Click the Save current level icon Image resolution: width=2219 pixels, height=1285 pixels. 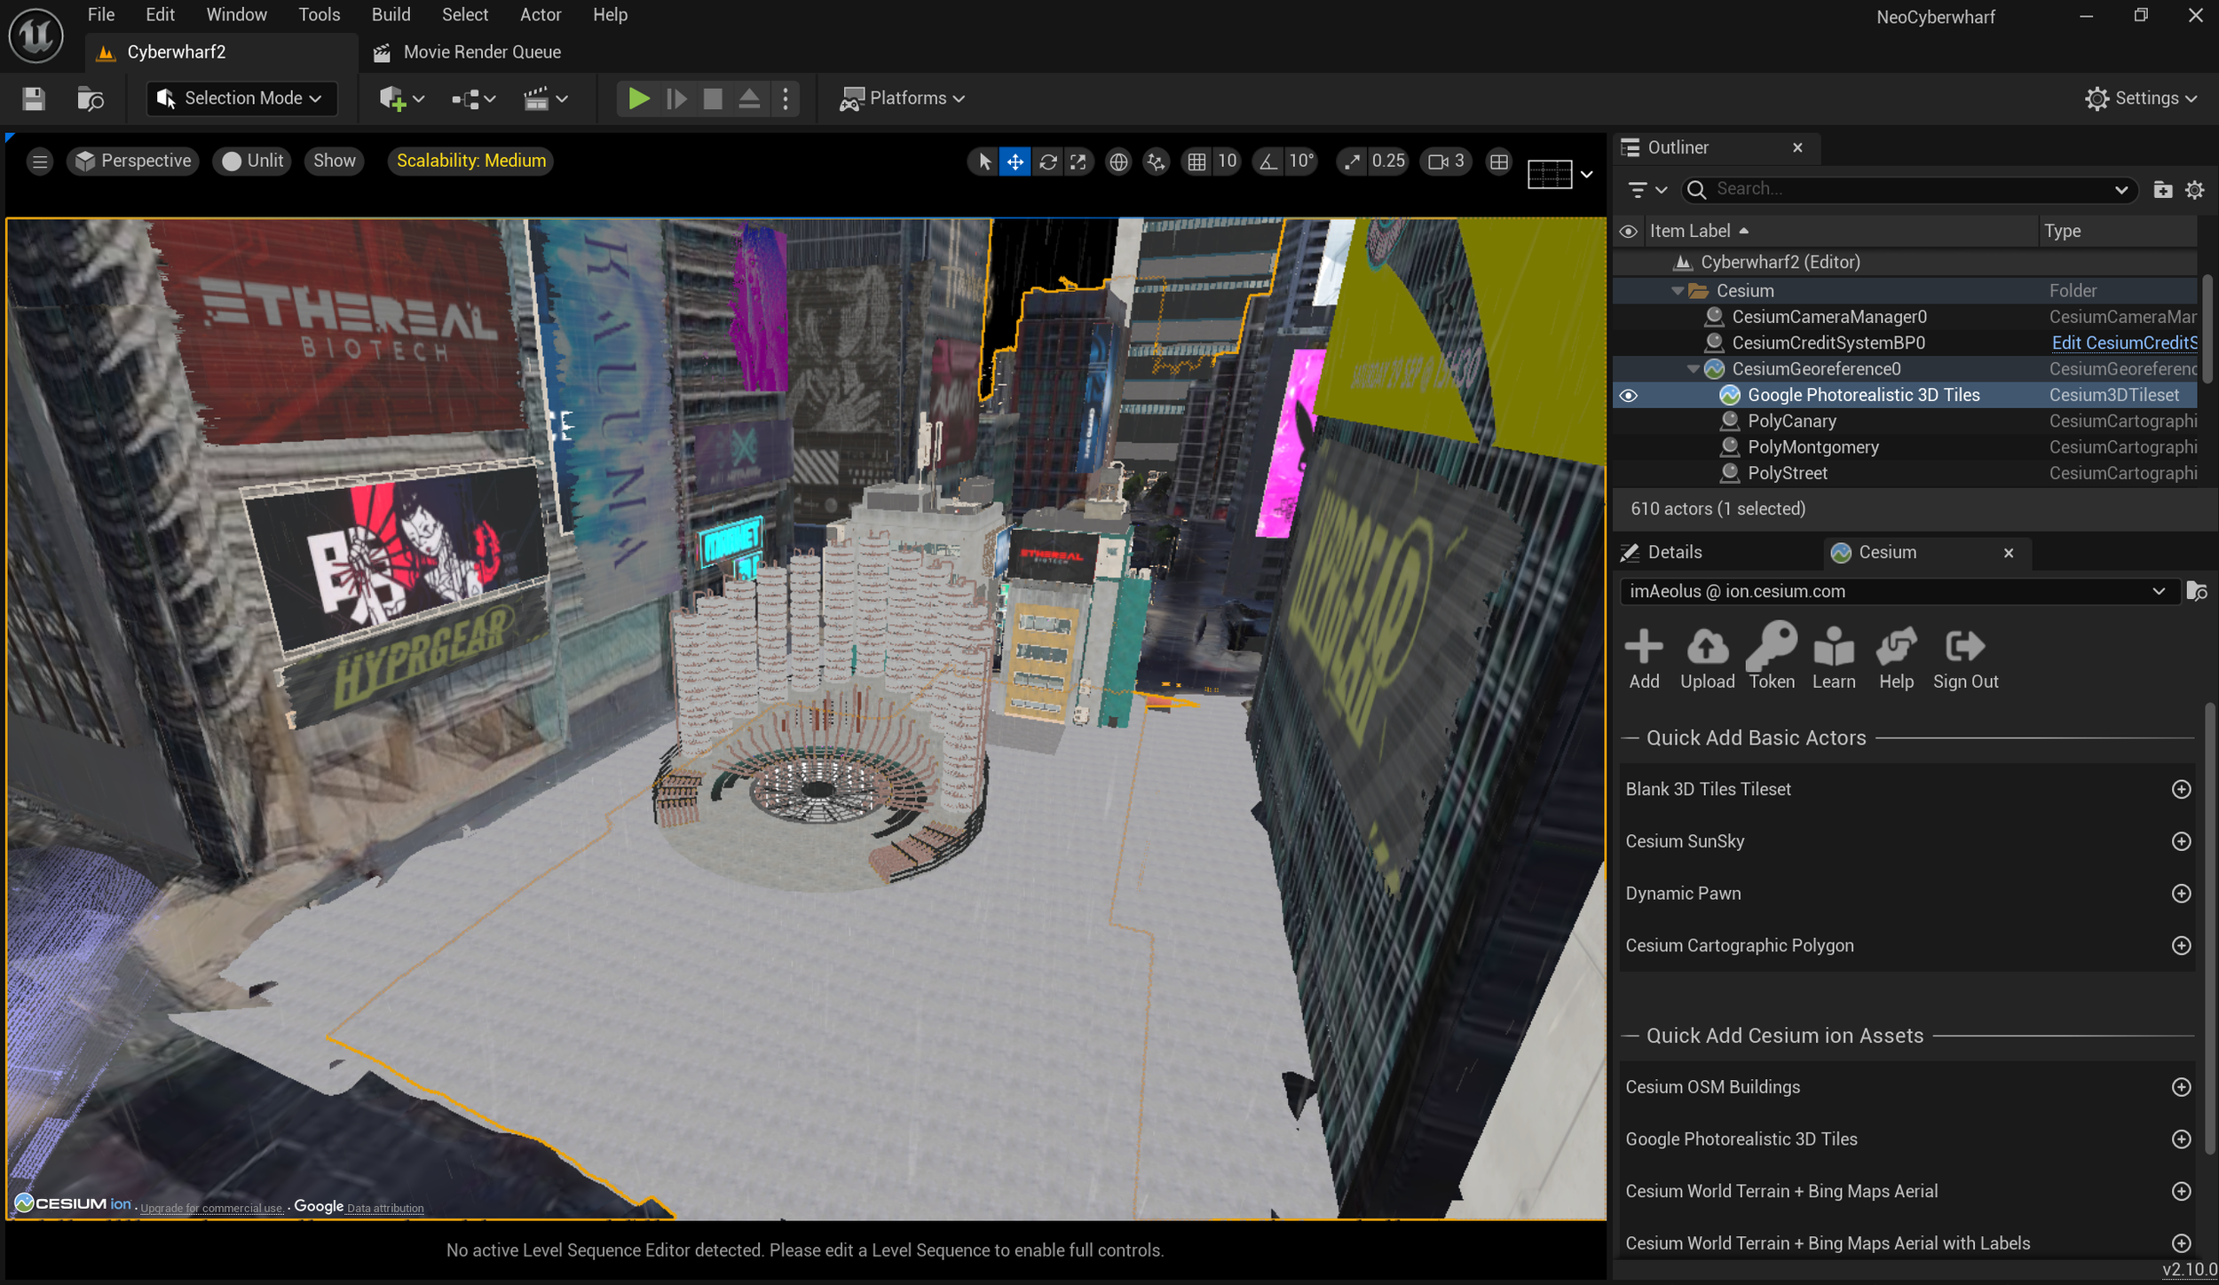click(x=34, y=99)
